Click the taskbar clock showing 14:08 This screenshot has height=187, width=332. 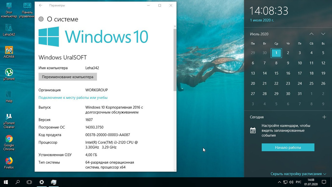pyautogui.click(x=311, y=182)
